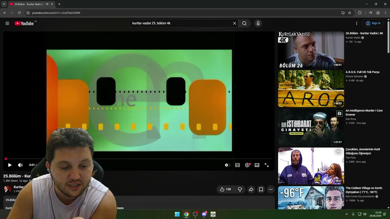Open the YouTube guide hamburger menu
This screenshot has width=390, height=219.
pyautogui.click(x=7, y=23)
